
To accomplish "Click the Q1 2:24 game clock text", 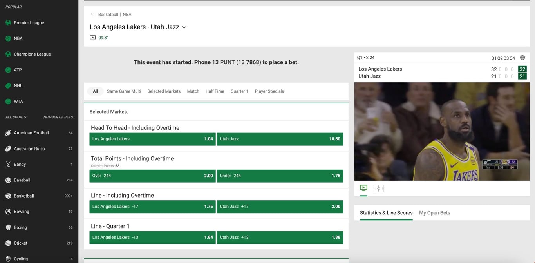I will pos(366,58).
